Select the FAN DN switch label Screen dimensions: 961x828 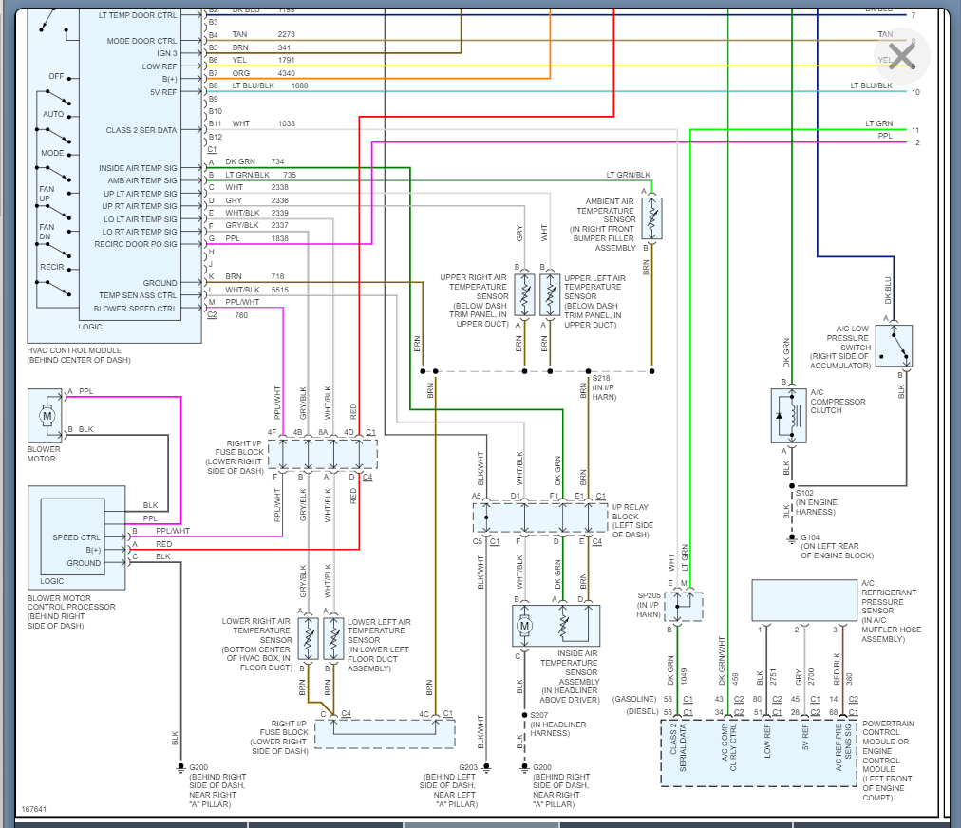47,232
